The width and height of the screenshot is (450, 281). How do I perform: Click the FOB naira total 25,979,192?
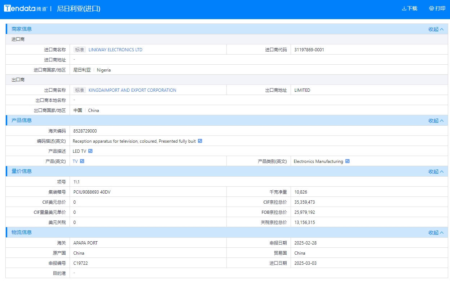[x=305, y=212]
